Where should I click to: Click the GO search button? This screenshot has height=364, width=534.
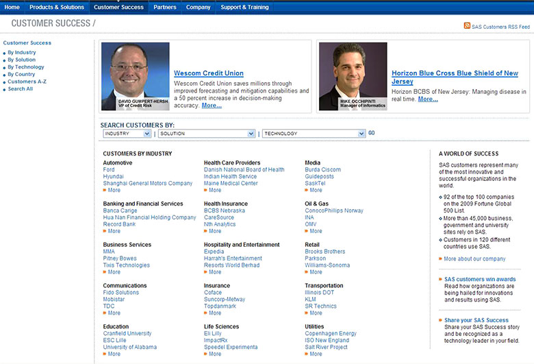[x=371, y=133]
